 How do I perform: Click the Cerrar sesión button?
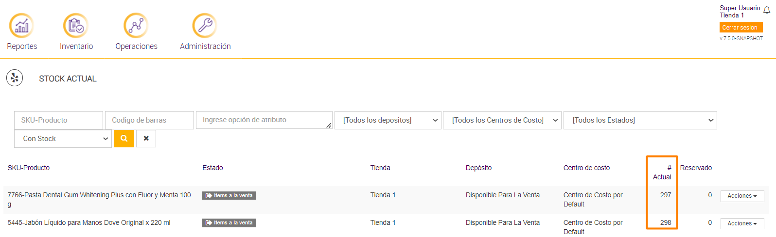tap(740, 28)
